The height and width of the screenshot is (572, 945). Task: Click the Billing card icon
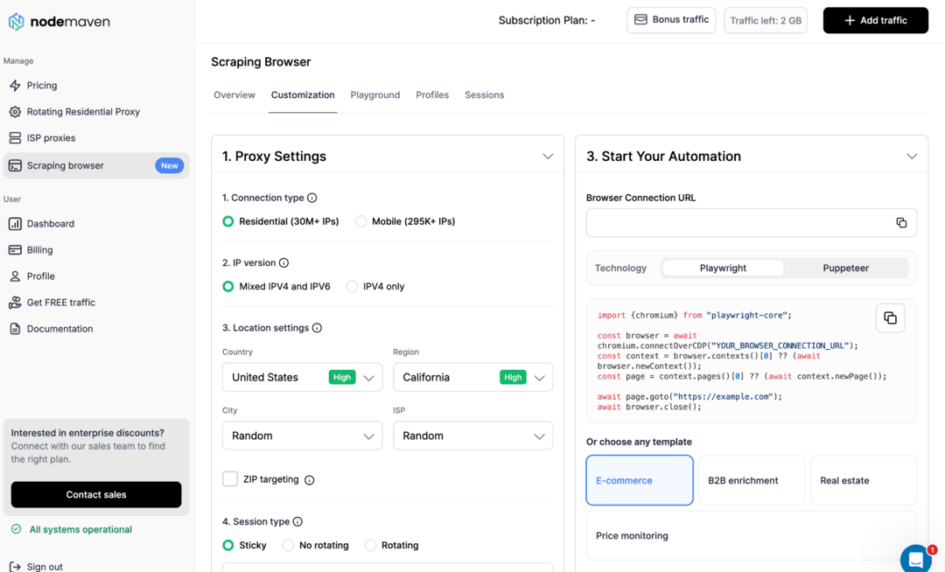(15, 250)
